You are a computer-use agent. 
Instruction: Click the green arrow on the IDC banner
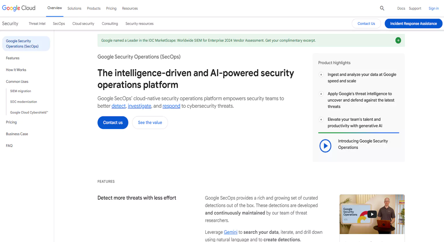(x=398, y=40)
